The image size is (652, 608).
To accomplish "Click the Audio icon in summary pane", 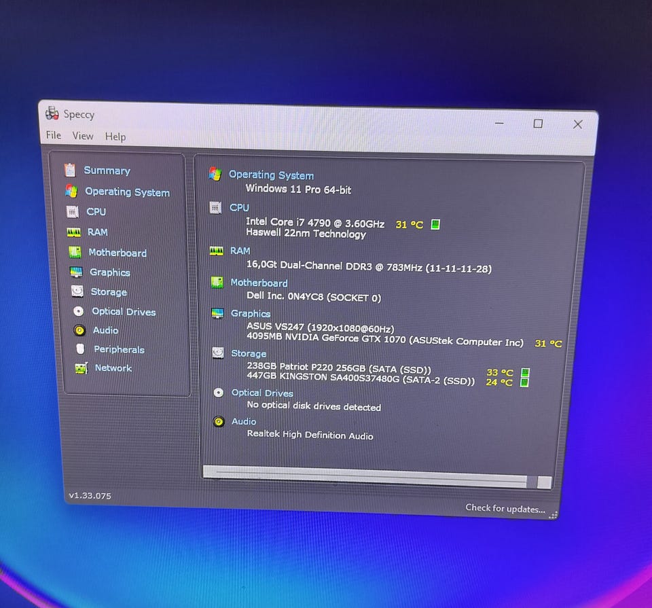I will click(218, 421).
